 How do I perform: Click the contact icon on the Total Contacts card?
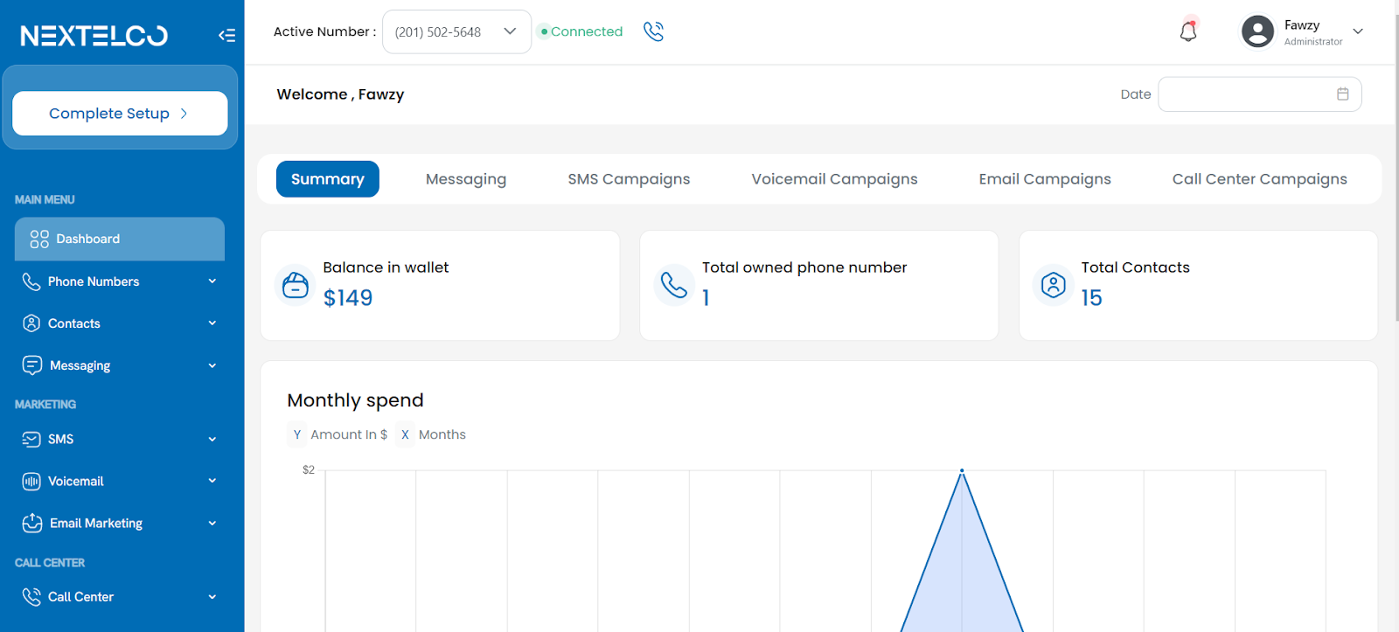[x=1054, y=285]
